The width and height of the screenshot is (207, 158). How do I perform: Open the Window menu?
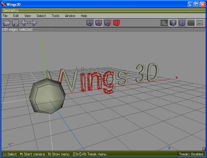point(70,16)
